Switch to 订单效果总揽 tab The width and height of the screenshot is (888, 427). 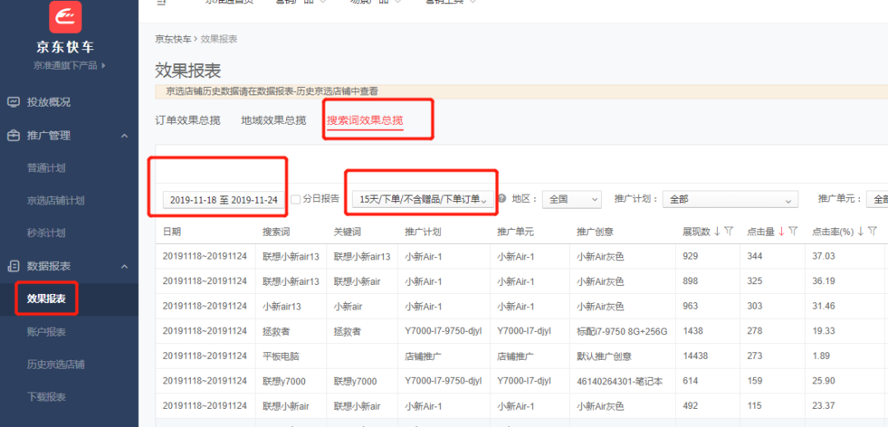pos(187,120)
